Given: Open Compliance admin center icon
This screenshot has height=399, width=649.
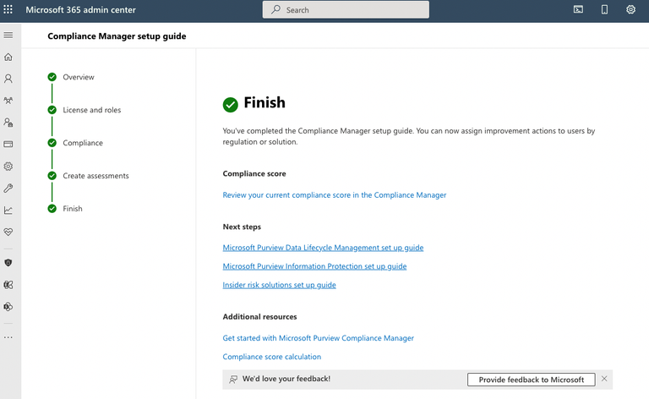Looking at the screenshot, I should [x=8, y=285].
